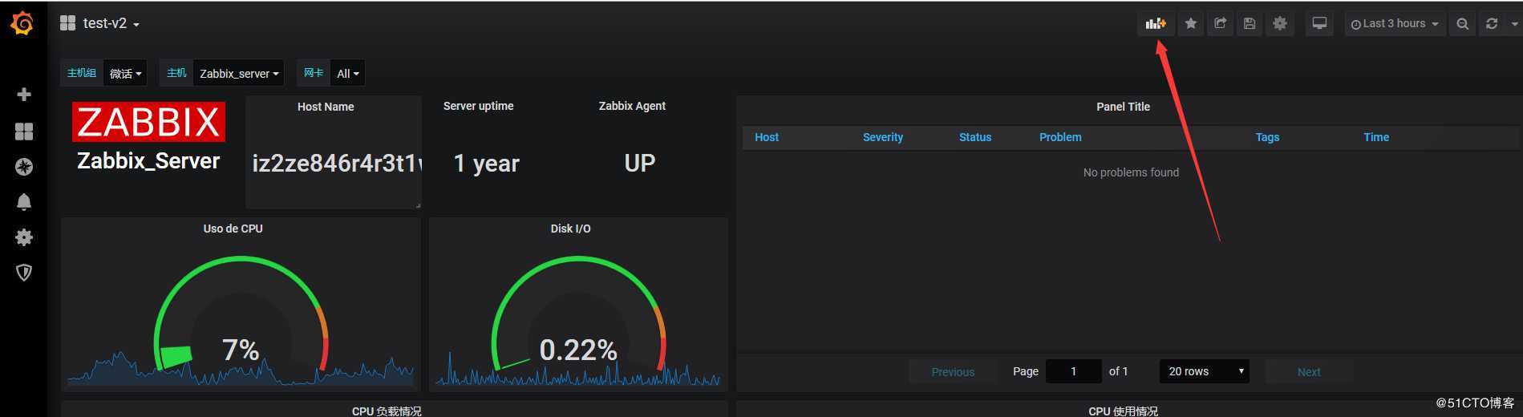Sort by Problem column header
This screenshot has height=417, width=1523.
[x=1060, y=137]
